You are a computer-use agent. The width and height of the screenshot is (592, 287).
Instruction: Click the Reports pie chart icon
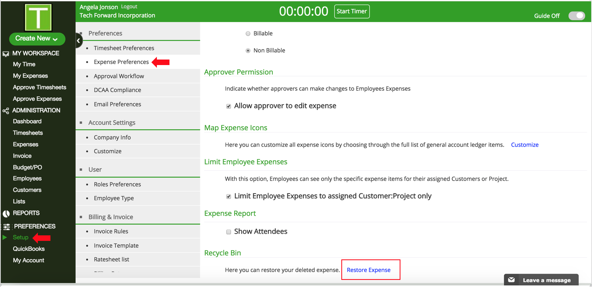(6, 213)
